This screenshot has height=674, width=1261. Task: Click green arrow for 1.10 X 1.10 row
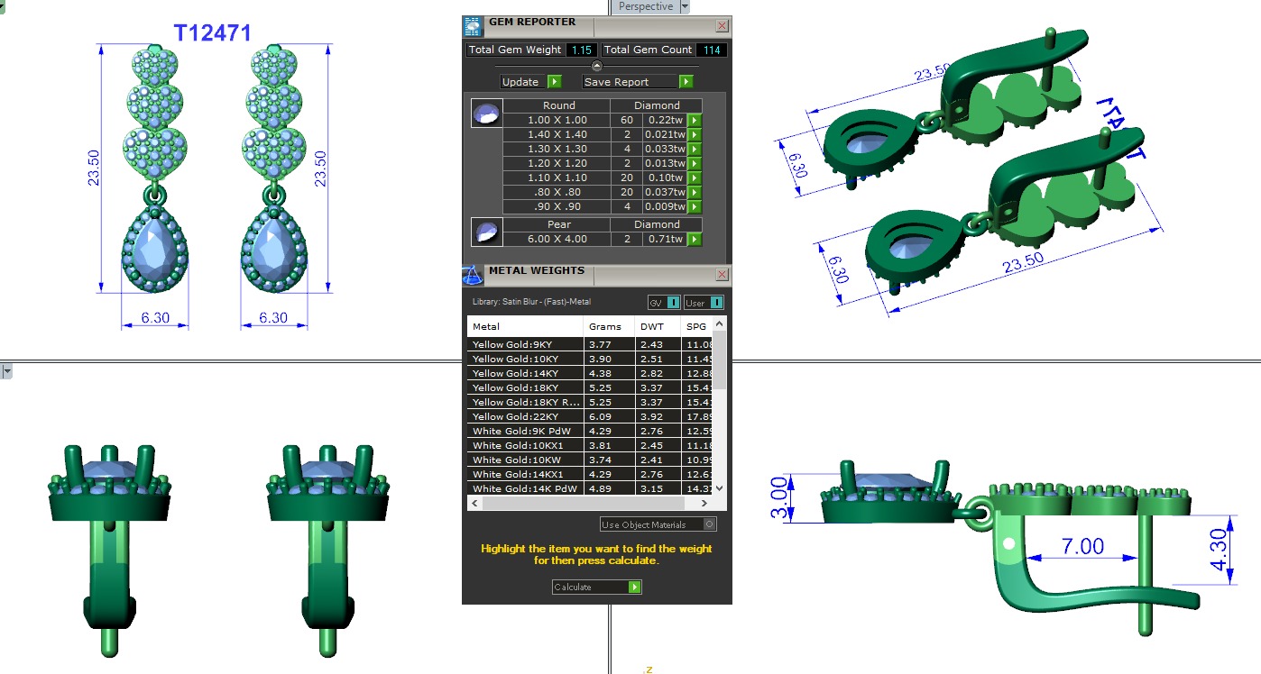pos(695,178)
